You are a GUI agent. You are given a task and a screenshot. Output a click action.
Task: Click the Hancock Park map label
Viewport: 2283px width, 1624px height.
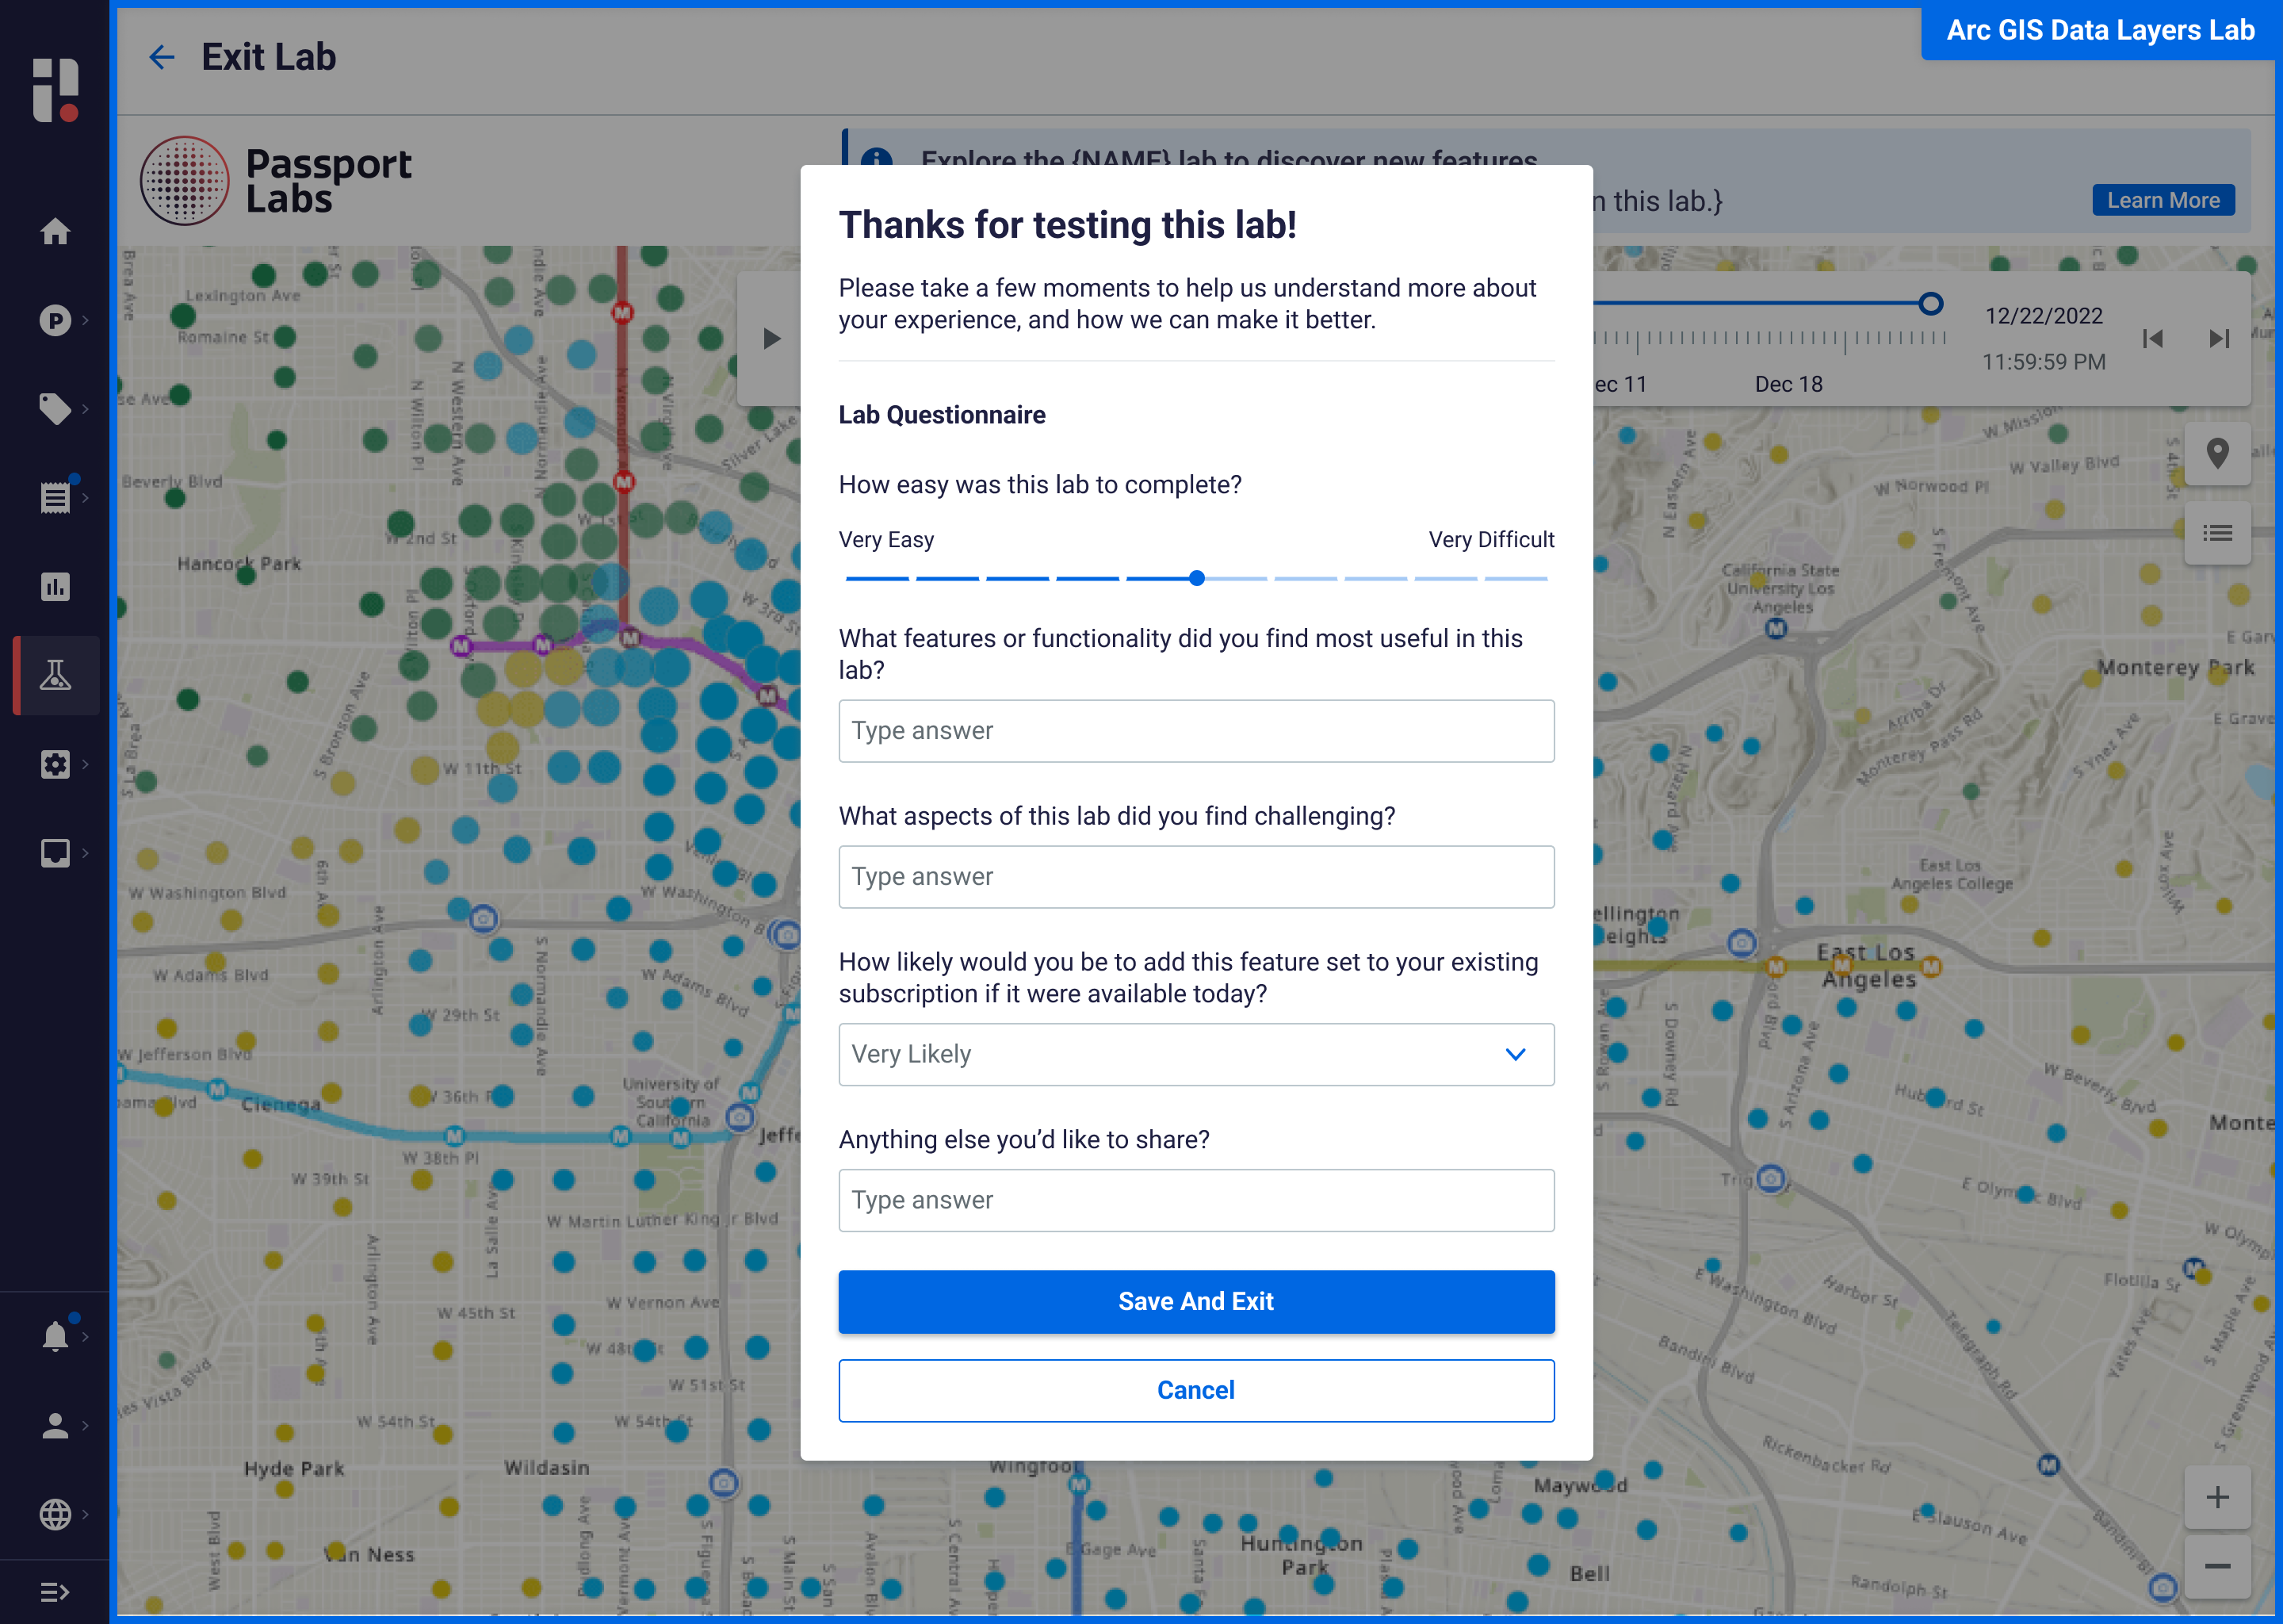239,563
